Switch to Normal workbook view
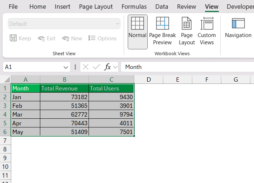254x183 pixels. tap(138, 32)
